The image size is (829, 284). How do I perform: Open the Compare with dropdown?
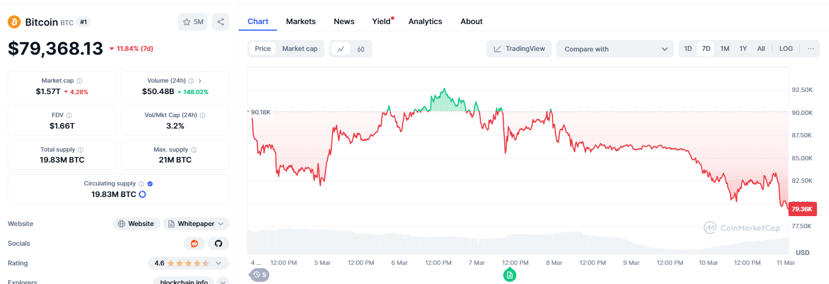[615, 49]
